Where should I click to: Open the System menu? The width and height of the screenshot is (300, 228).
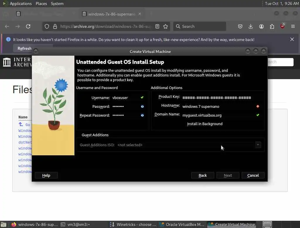click(57, 4)
